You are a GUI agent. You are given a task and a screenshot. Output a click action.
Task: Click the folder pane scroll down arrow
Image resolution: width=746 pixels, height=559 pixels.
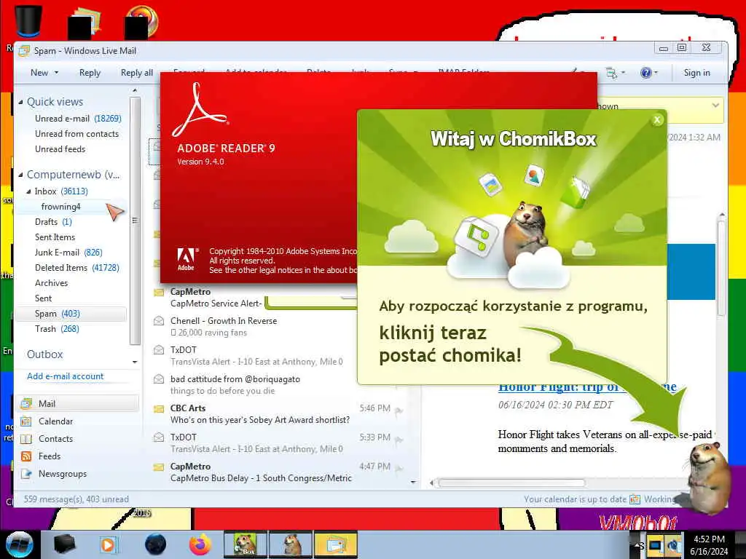tap(135, 362)
